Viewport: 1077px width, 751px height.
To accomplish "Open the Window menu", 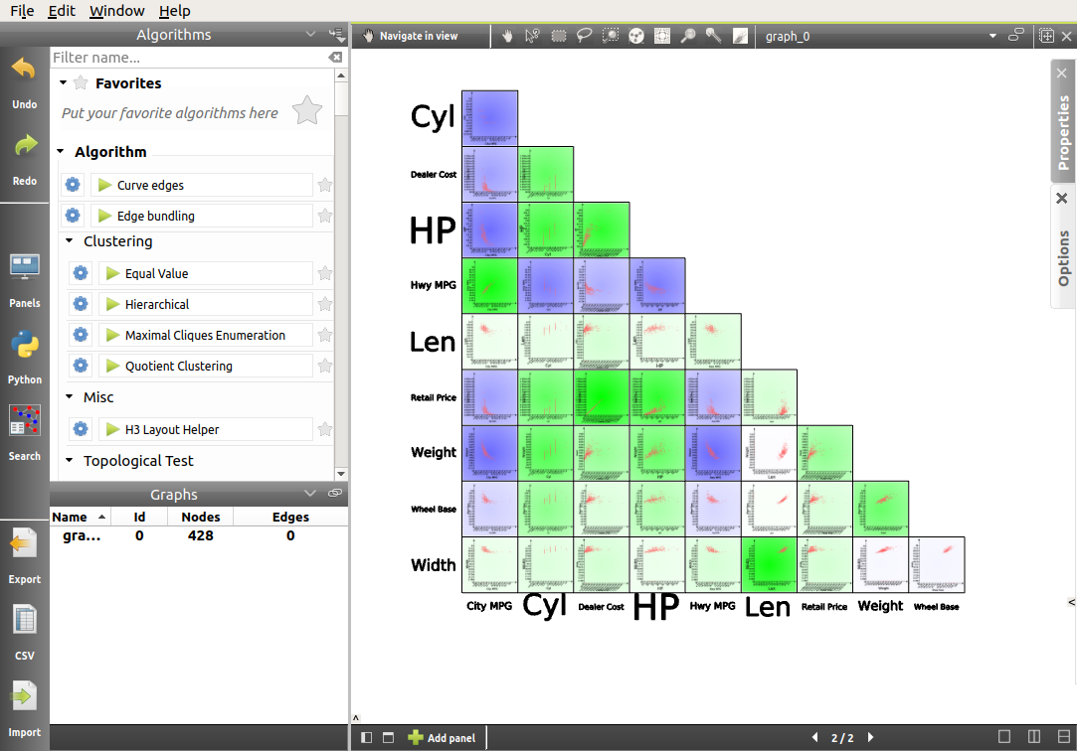I will pos(116,11).
